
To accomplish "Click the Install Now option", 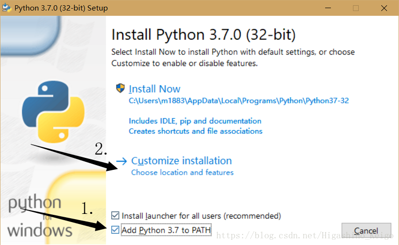I will (x=154, y=89).
